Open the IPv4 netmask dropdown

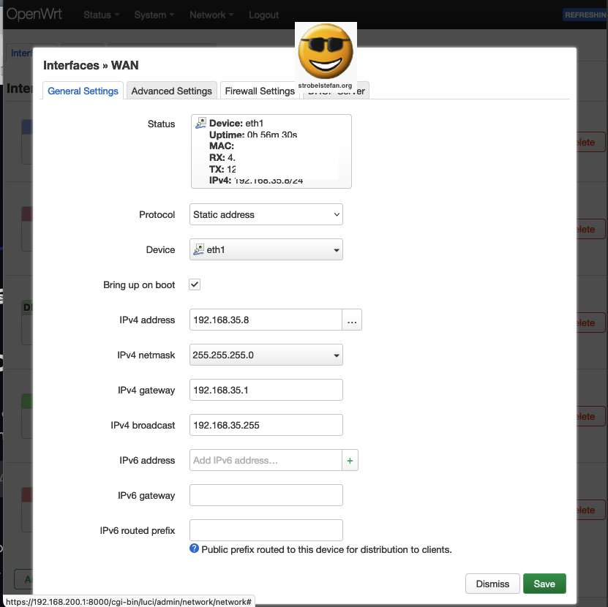(x=266, y=355)
